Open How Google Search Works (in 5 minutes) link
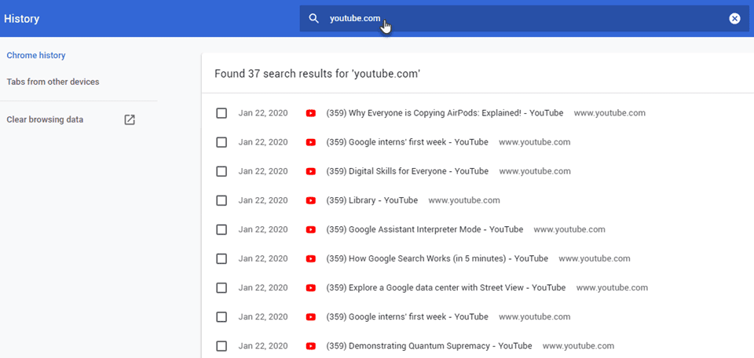The height and width of the screenshot is (358, 754). tap(437, 258)
